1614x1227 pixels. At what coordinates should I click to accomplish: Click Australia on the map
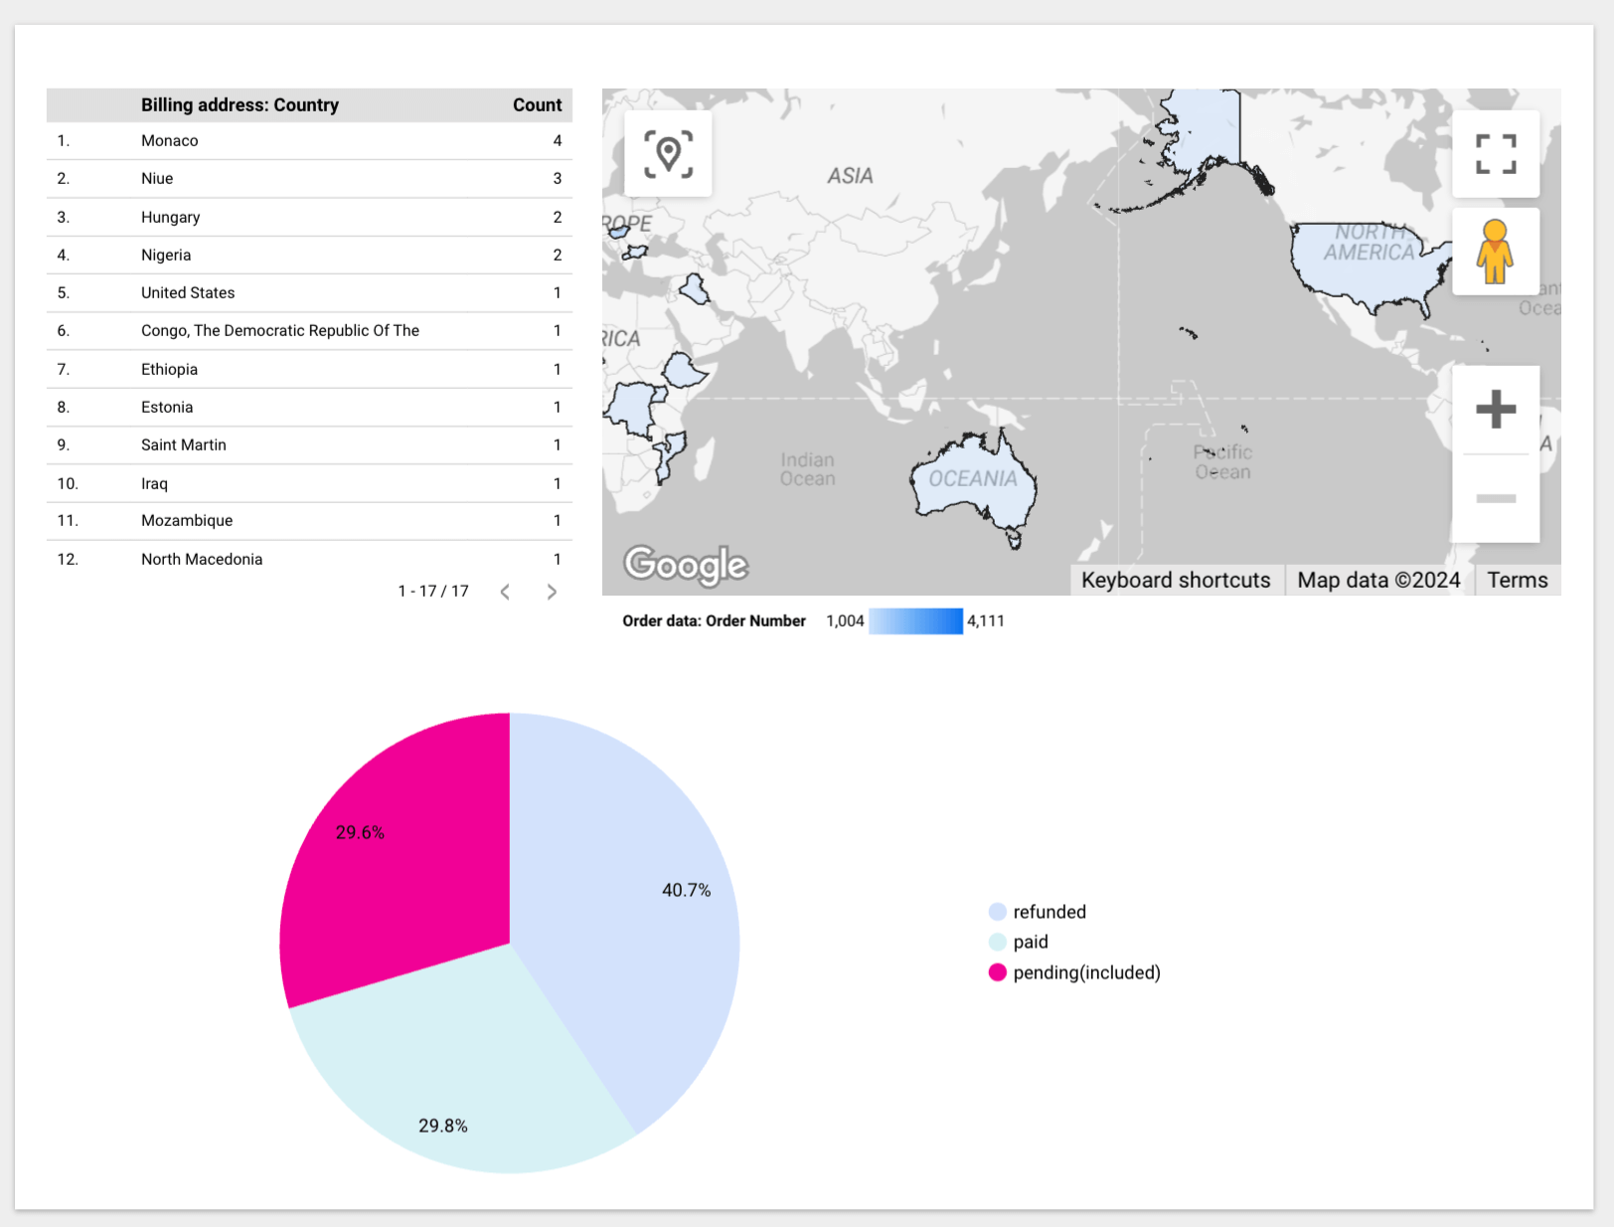point(974,482)
